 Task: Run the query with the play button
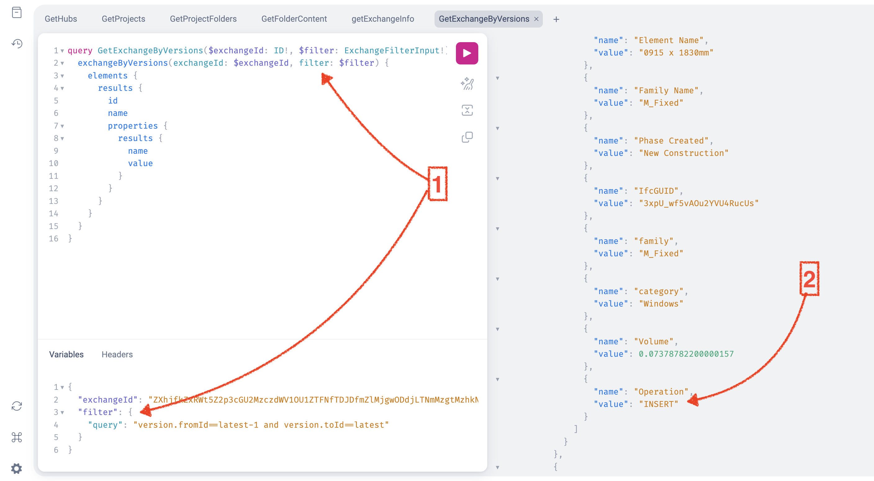467,53
